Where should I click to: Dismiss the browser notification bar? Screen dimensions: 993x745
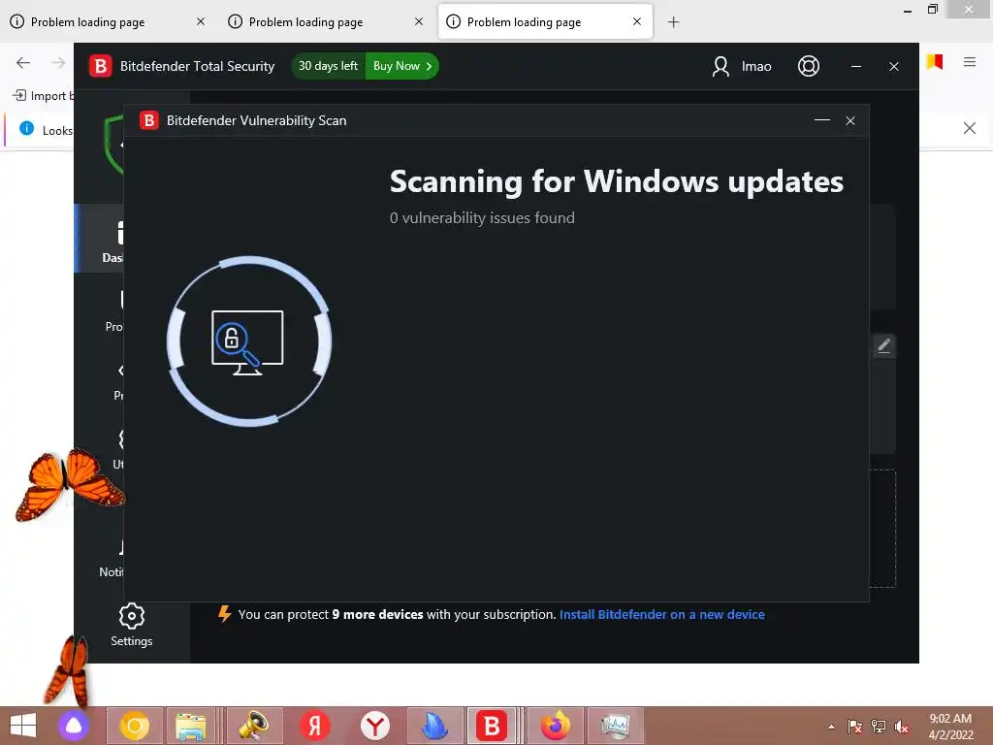[969, 129]
